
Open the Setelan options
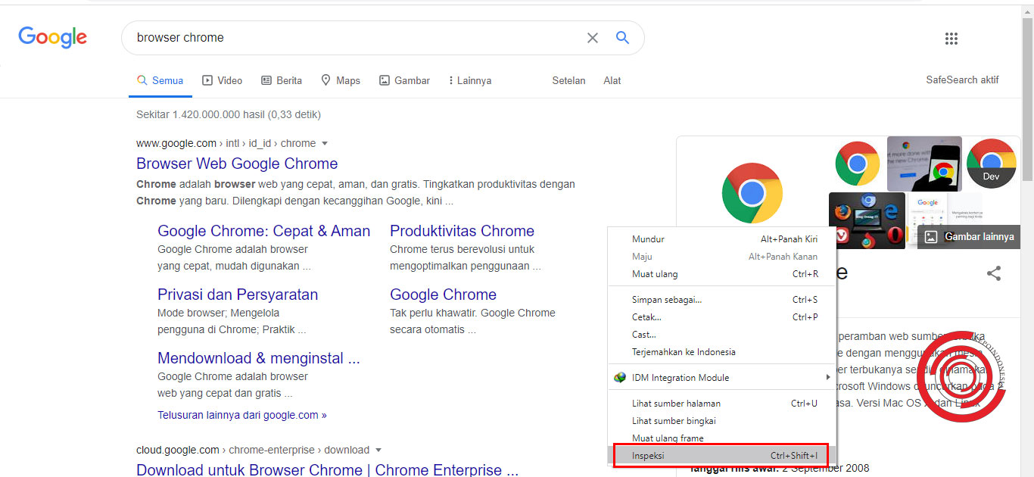[x=568, y=80]
